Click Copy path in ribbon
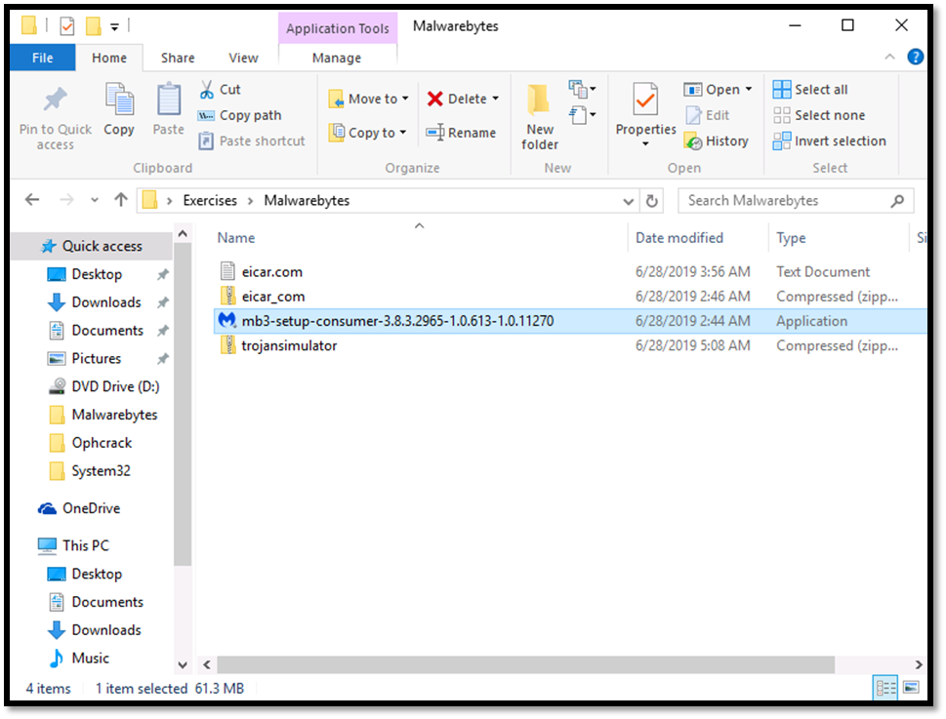Image resolution: width=946 pixels, height=719 pixels. click(x=240, y=115)
